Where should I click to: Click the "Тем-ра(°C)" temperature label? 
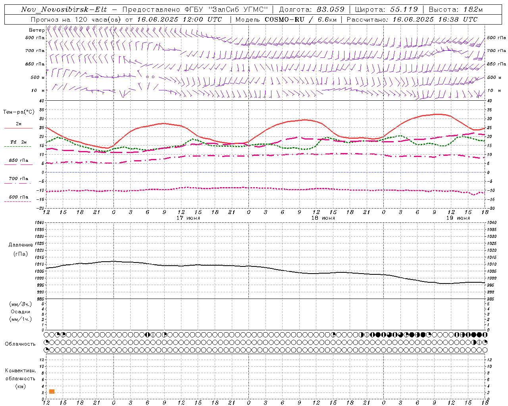click(19, 112)
